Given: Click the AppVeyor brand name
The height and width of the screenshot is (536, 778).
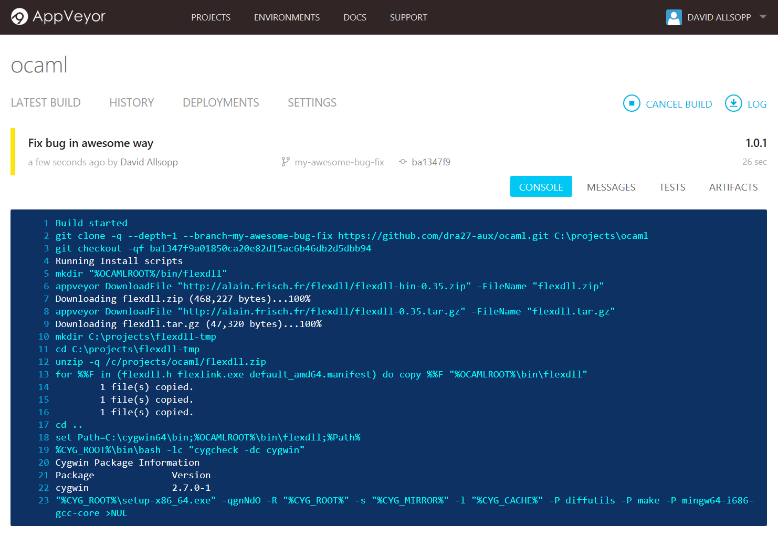Looking at the screenshot, I should (x=69, y=17).
